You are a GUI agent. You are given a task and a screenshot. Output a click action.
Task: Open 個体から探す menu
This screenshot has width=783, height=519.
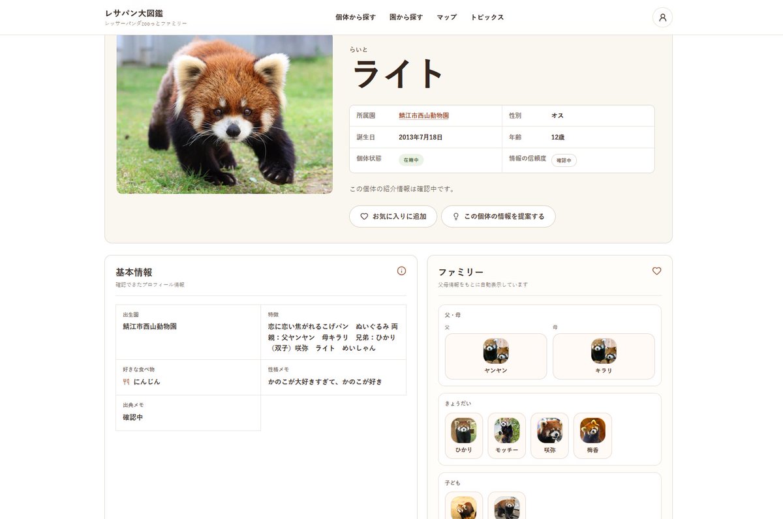click(x=356, y=18)
